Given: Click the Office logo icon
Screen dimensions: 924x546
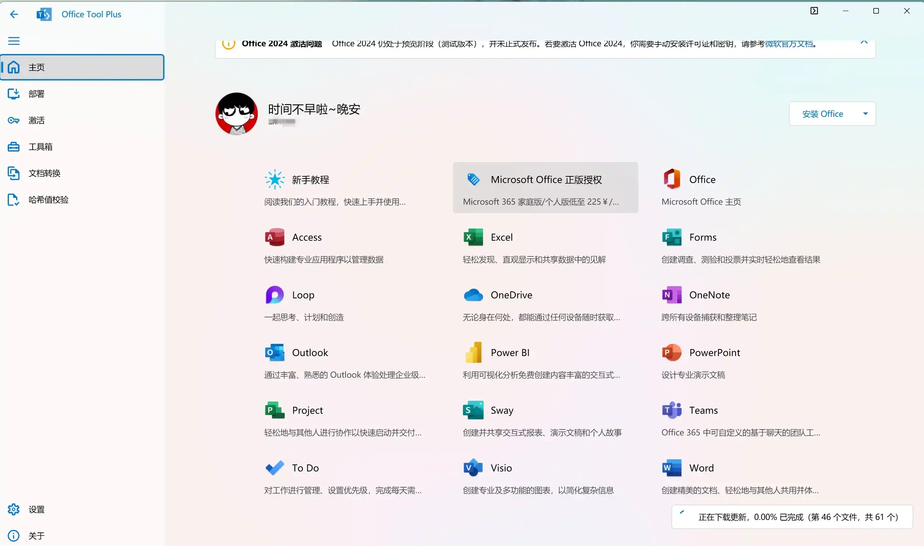Looking at the screenshot, I should [672, 179].
